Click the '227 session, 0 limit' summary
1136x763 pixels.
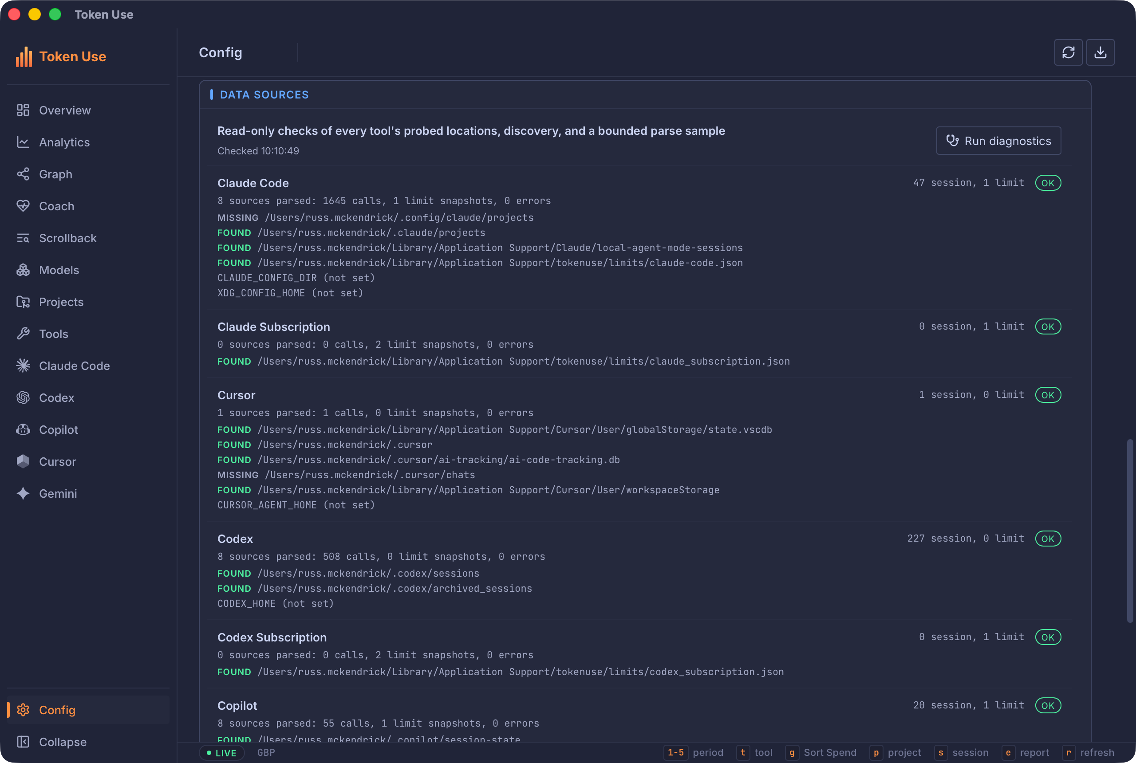click(x=966, y=538)
